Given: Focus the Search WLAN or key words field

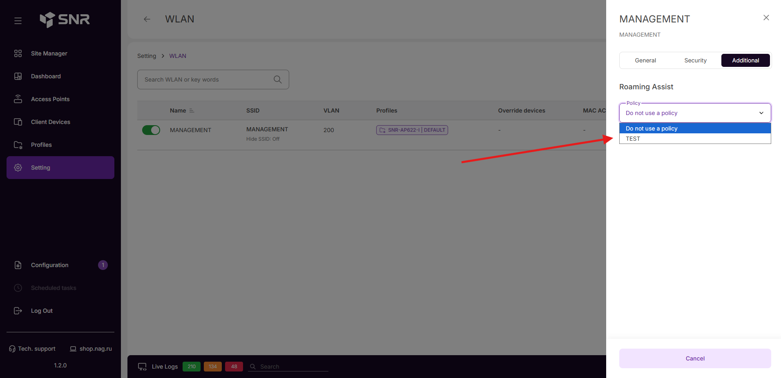Looking at the screenshot, I should 213,80.
